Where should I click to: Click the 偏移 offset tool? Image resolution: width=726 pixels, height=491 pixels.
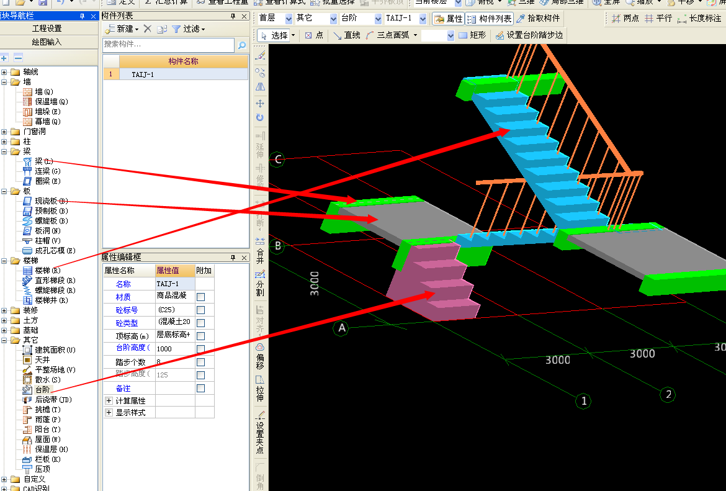(260, 356)
